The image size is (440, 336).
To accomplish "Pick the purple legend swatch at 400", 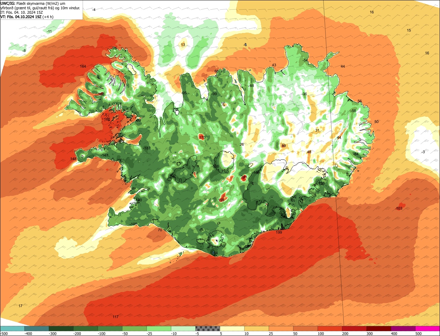I will [x=403, y=328].
